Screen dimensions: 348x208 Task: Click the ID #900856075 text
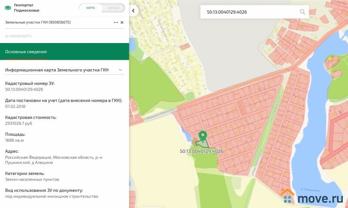tap(18, 36)
